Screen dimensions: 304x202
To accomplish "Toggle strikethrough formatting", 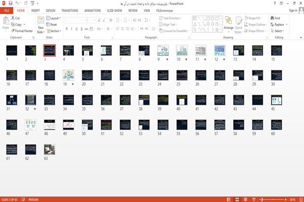I will click(x=86, y=29).
